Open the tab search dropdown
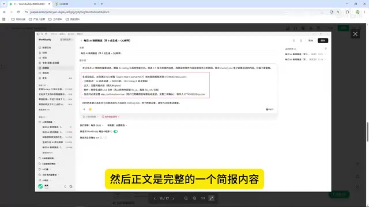 point(4,4)
